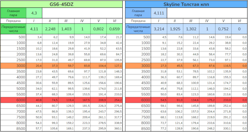Click 8500 RPM row label in Skyline table
Screen dimensions: 248x132
click(138, 129)
